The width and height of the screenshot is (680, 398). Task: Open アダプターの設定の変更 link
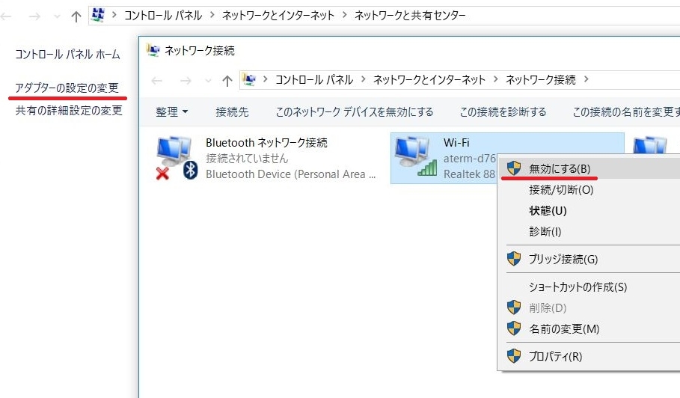coord(67,88)
